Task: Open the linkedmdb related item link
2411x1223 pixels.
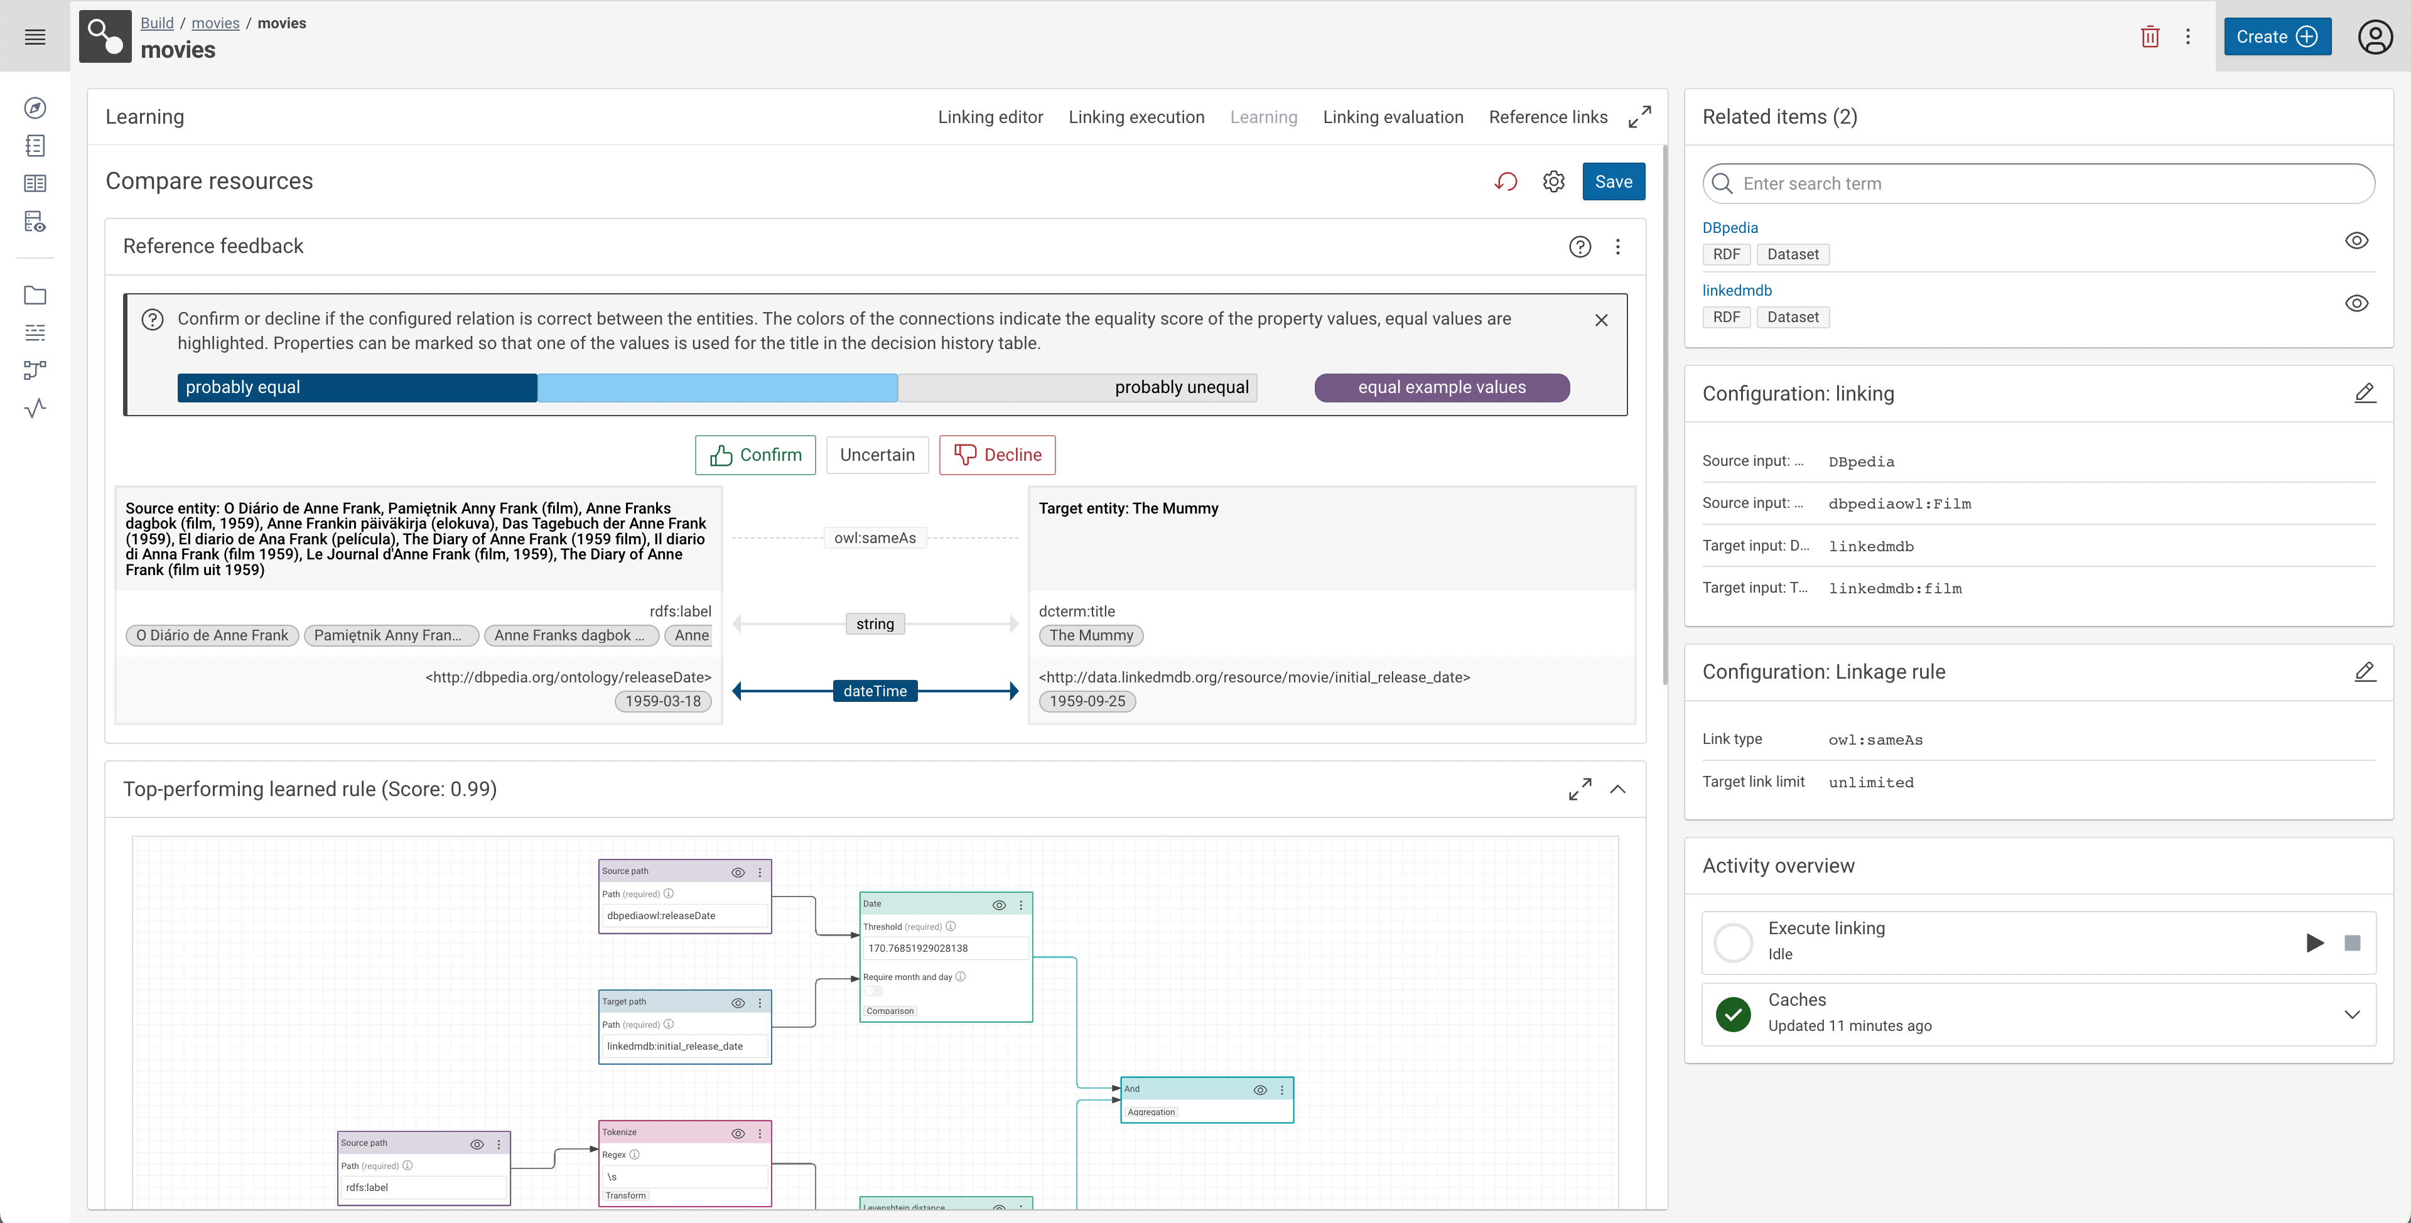Action: point(1737,290)
